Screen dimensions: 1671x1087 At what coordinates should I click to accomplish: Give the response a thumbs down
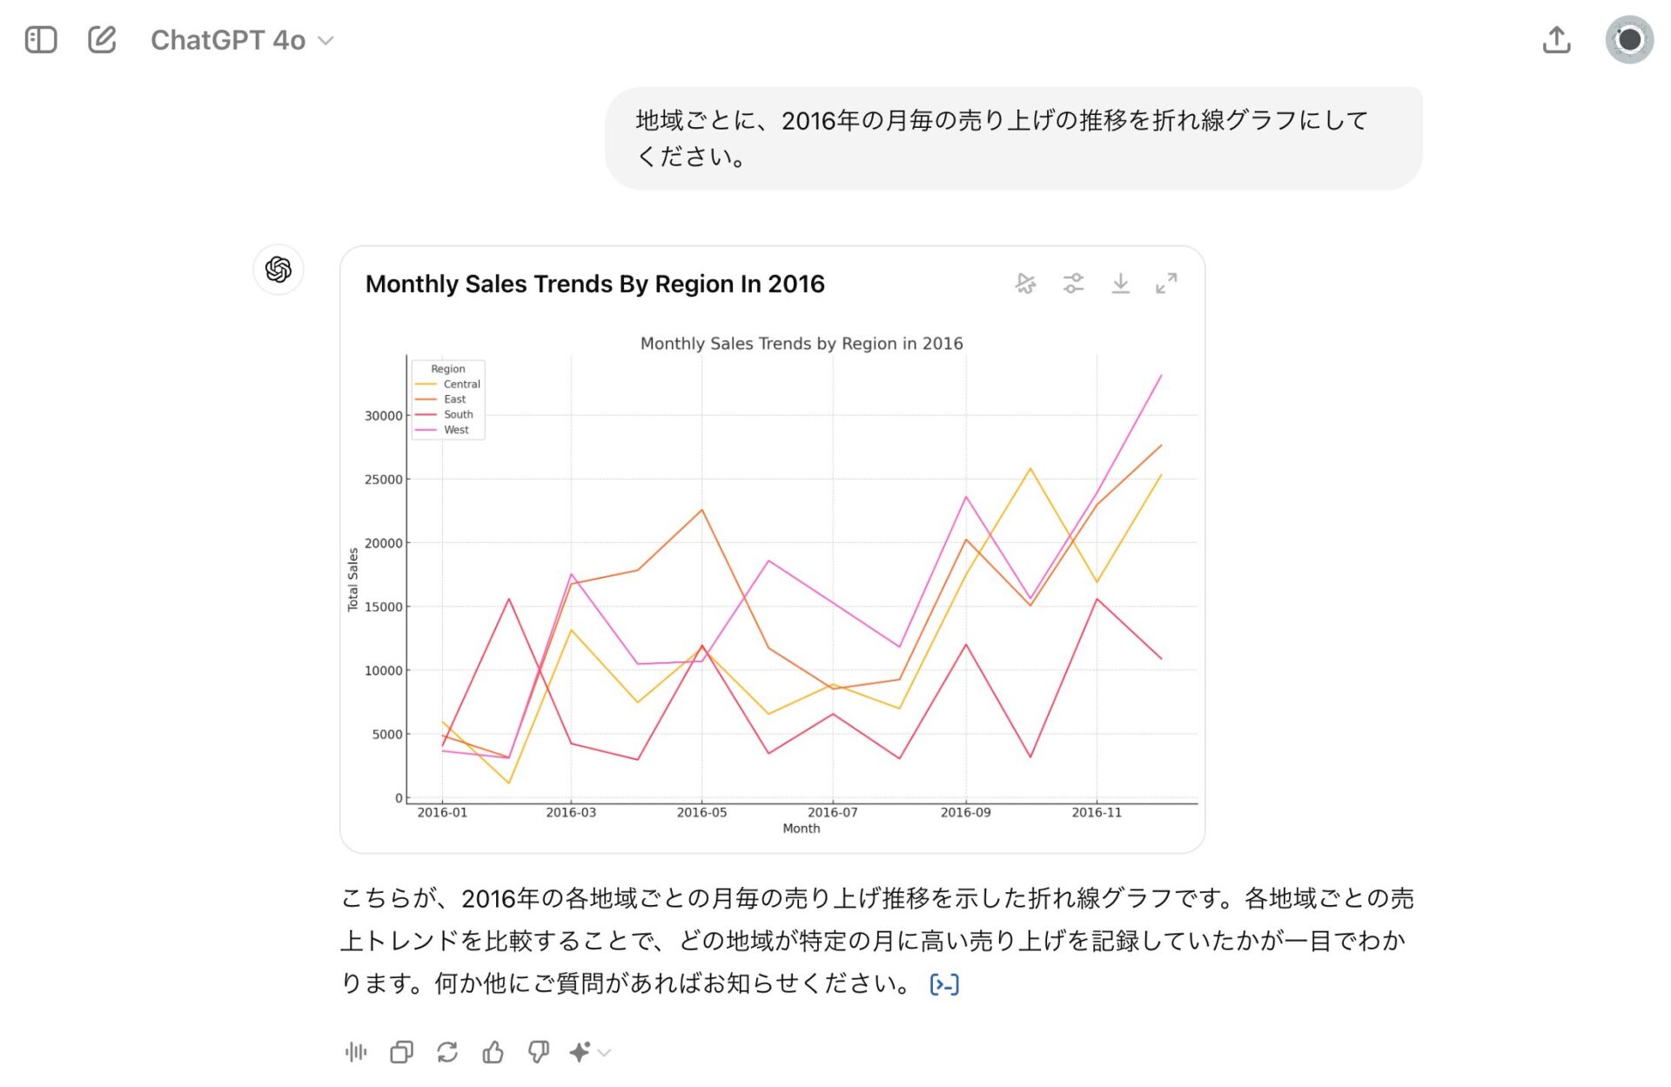[x=539, y=1052]
